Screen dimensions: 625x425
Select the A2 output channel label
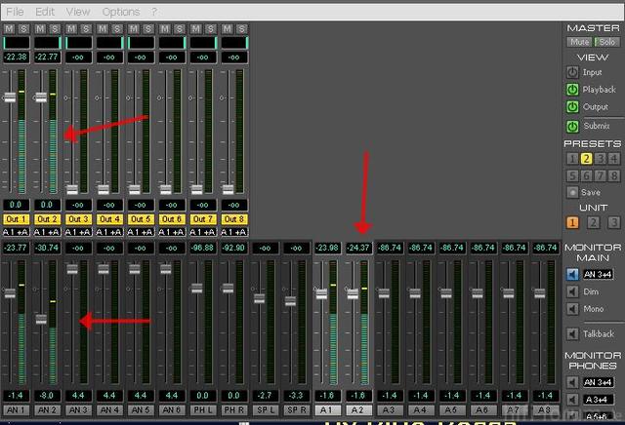pyautogui.click(x=358, y=409)
